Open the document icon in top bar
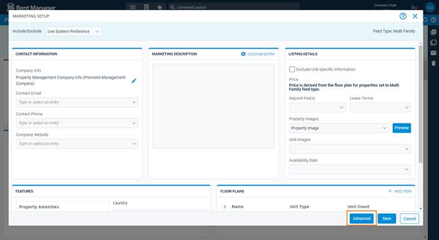Image resolution: width=439 pixels, height=240 pixels. [146, 7]
